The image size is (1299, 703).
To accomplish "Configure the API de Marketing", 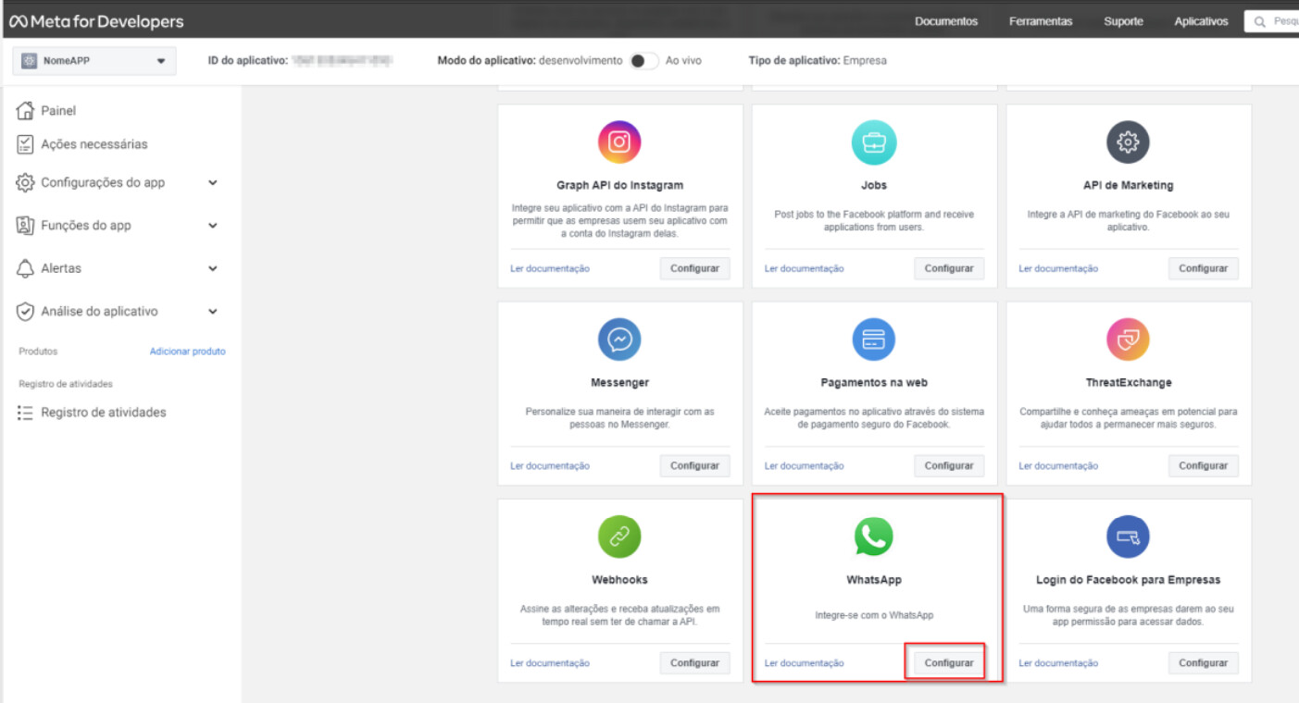I will [x=1203, y=268].
